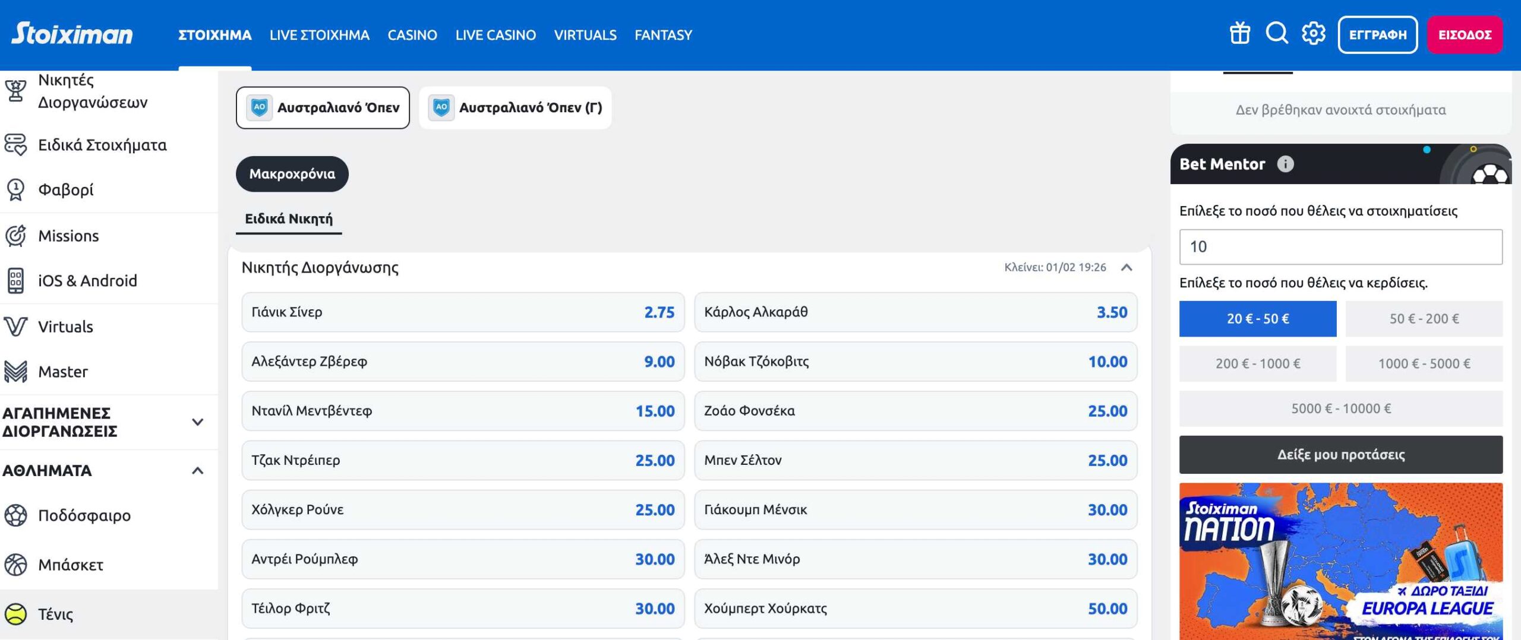Open the Stoiximan Nation Europa League banner
The height and width of the screenshot is (640, 1521).
pos(1341,561)
